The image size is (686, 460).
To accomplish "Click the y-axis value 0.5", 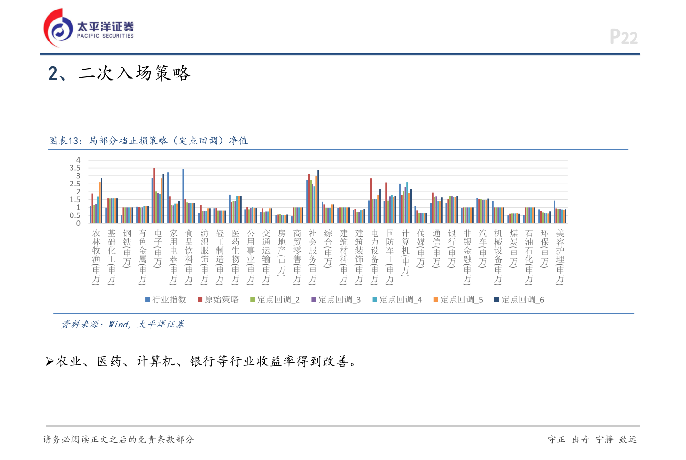I will click(75, 215).
